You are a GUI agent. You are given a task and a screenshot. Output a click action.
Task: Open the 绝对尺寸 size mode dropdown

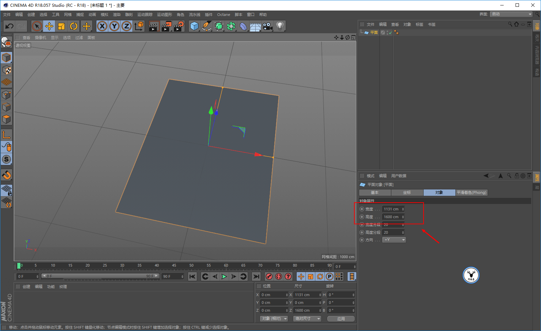click(x=307, y=319)
